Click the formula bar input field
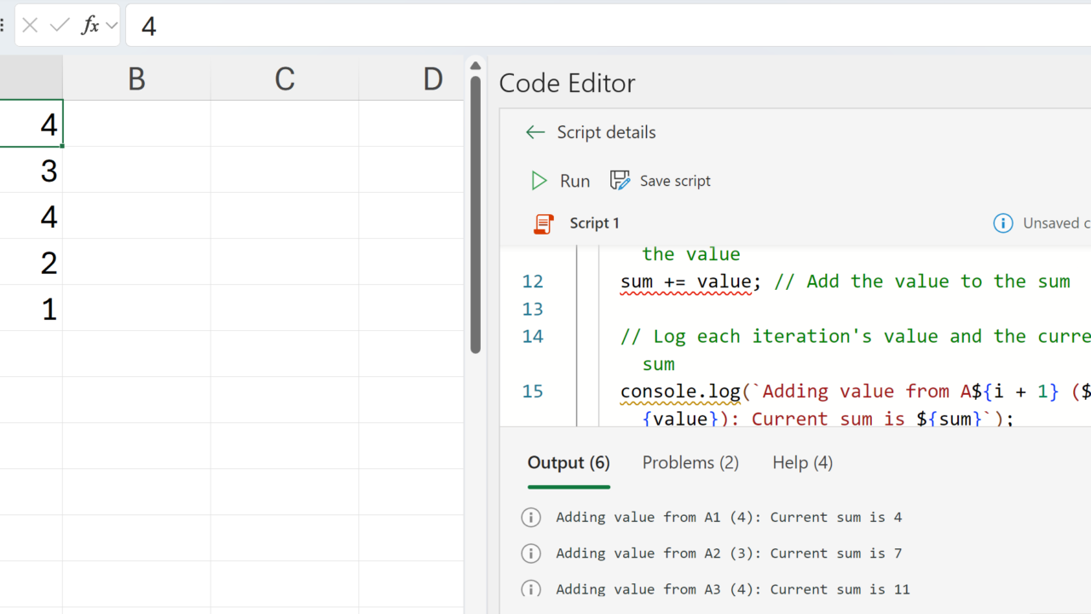The width and height of the screenshot is (1091, 614). [x=597, y=26]
